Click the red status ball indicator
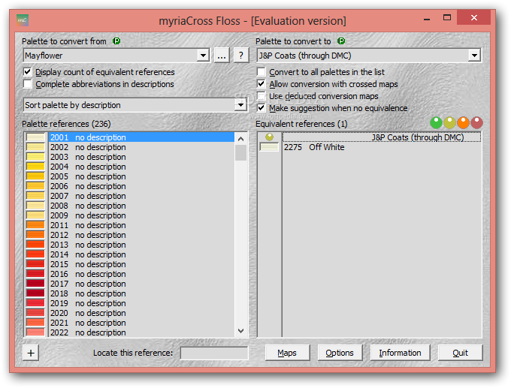Viewport: 511px width, 388px height. pos(476,123)
